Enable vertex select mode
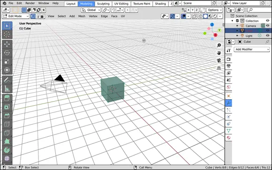 click(33, 16)
